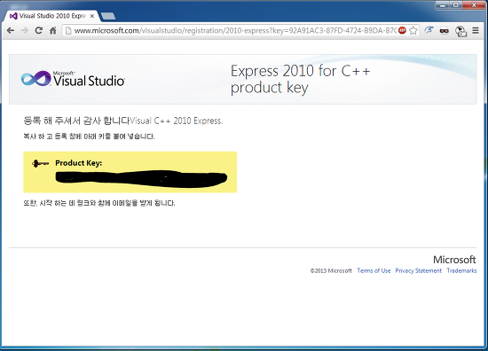Open the Trademarks link
Screen dimensions: 488x351
tap(461, 270)
